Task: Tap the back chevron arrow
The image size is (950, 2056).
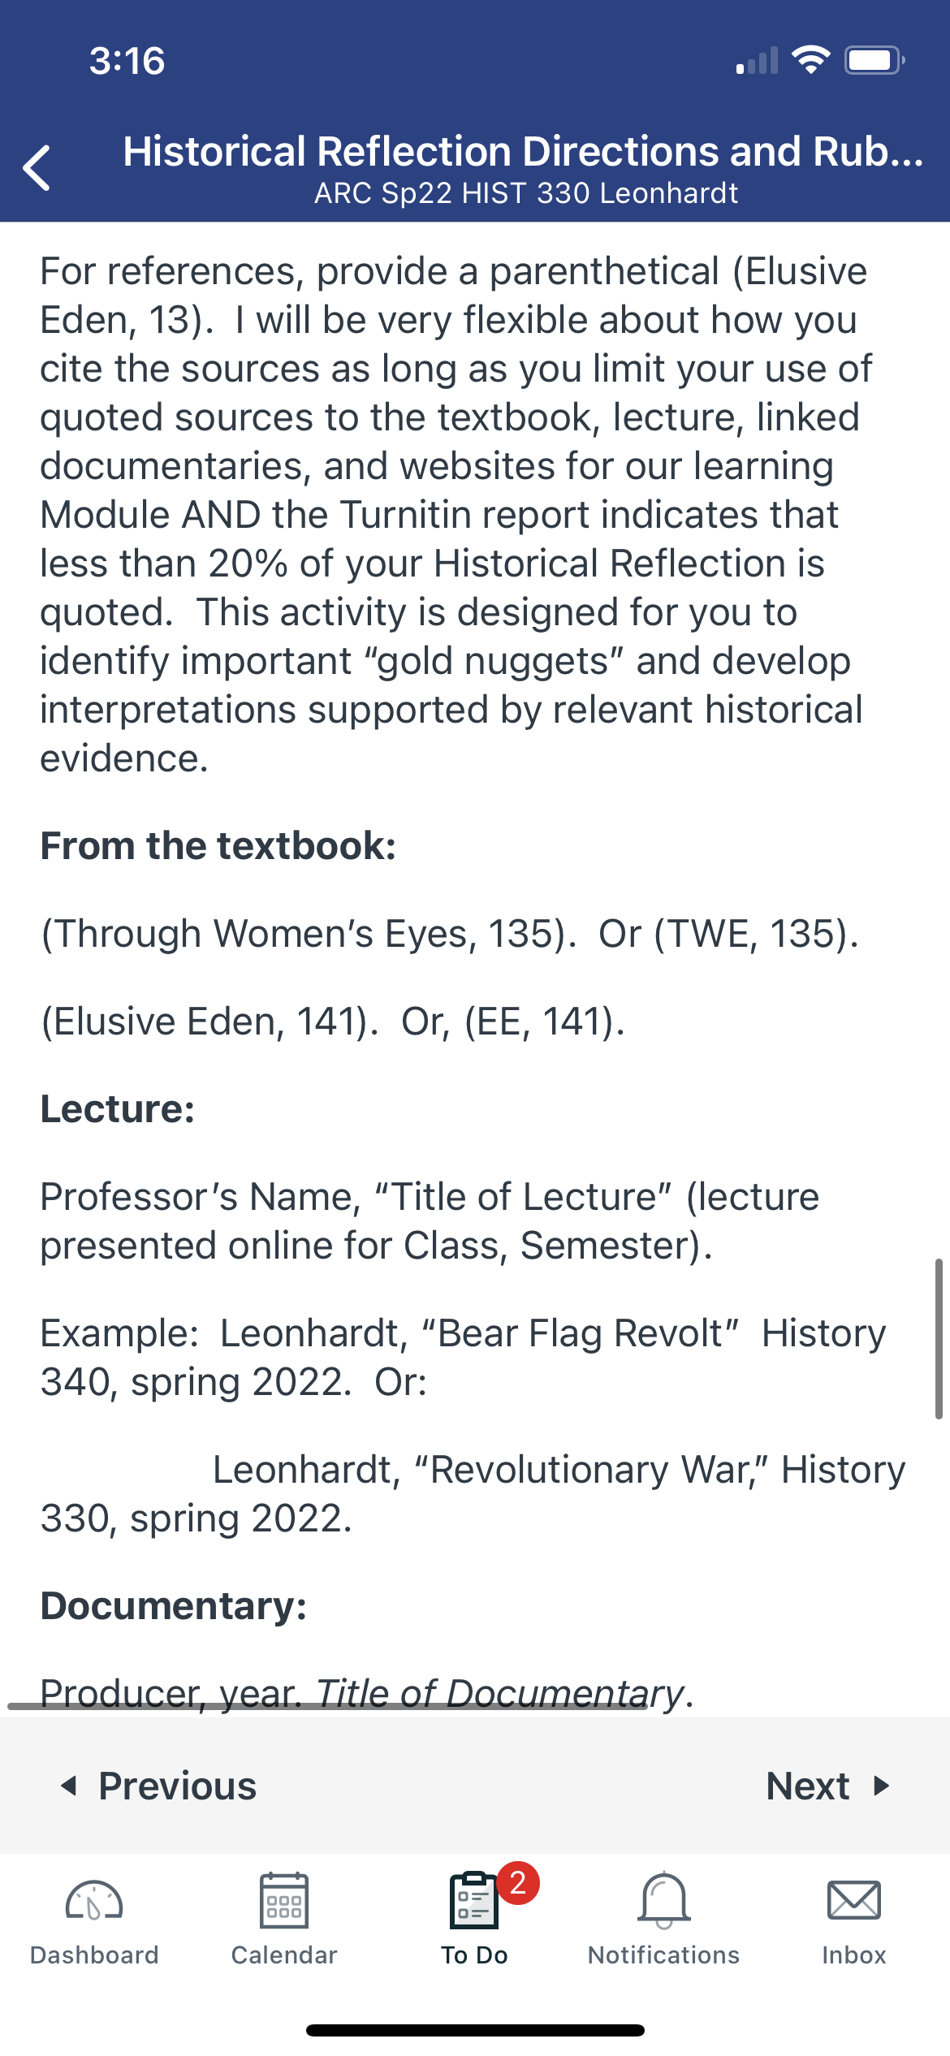Action: tap(37, 168)
